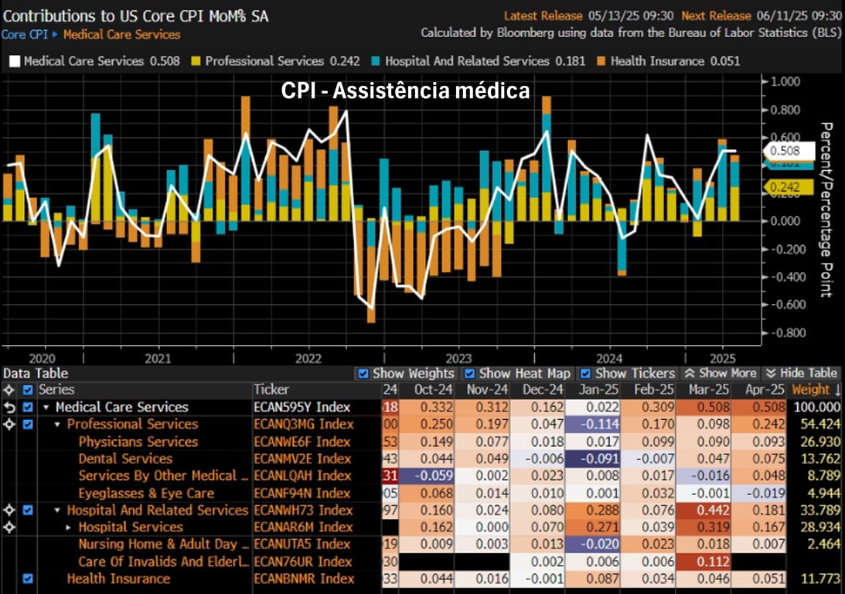Click the double-chevron icon of Show More
Screen dimensions: 845x594
click(690, 373)
